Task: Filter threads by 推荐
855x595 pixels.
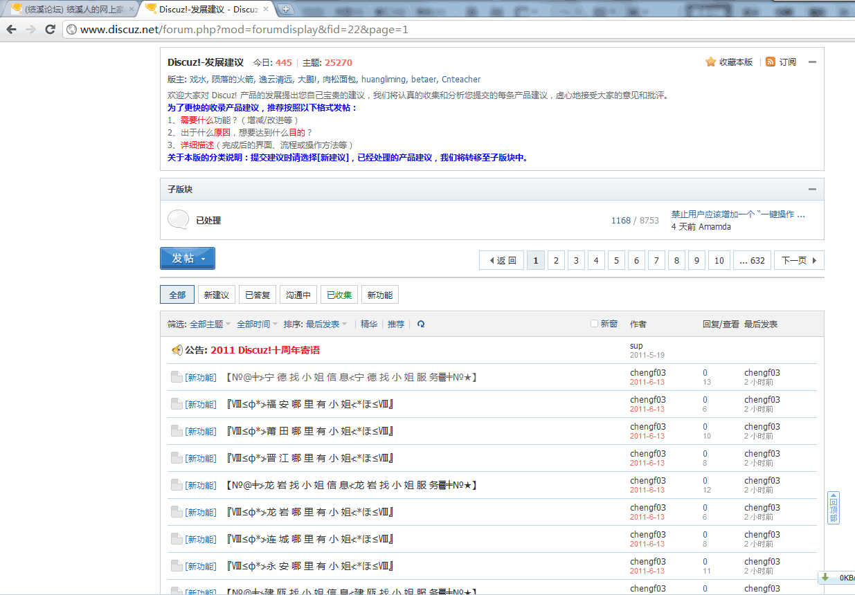Action: (396, 324)
